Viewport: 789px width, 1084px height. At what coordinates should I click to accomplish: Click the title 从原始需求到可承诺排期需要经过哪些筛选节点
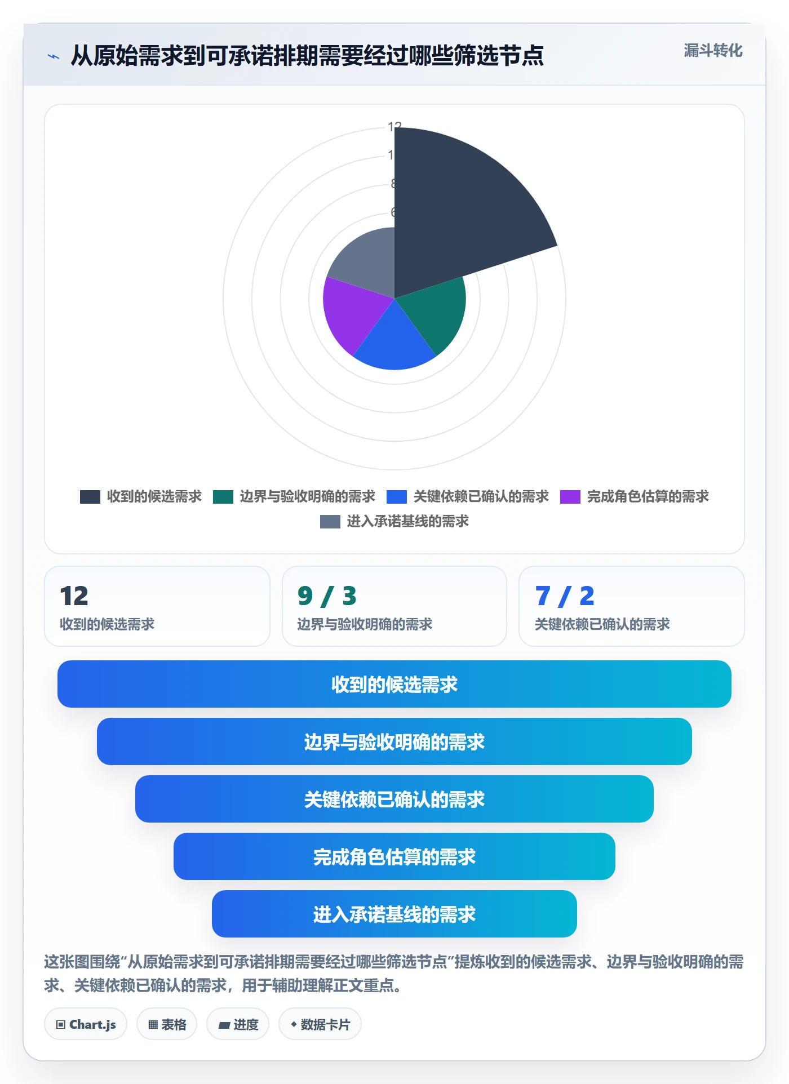point(307,55)
